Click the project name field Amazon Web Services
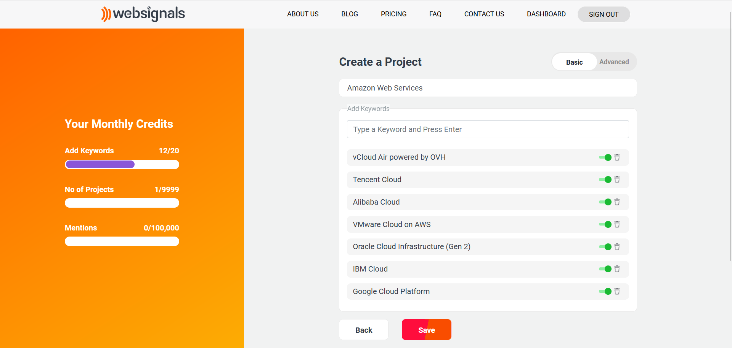The width and height of the screenshot is (732, 348). [x=488, y=88]
